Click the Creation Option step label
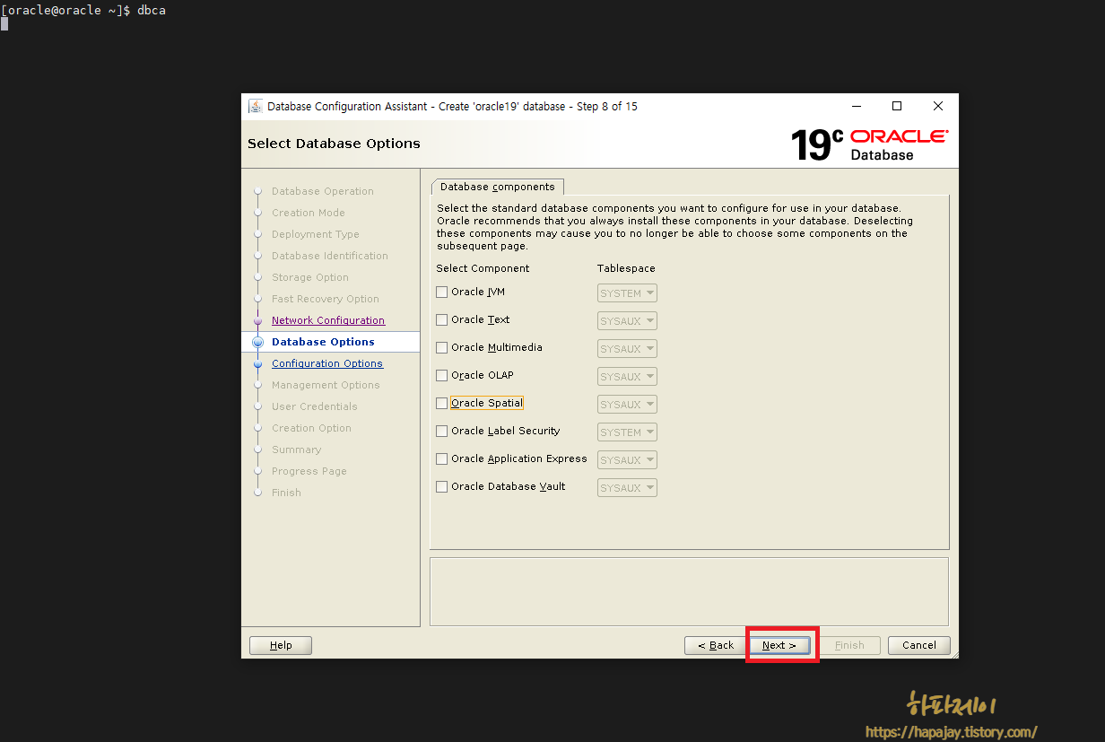This screenshot has width=1105, height=742. tap(311, 428)
